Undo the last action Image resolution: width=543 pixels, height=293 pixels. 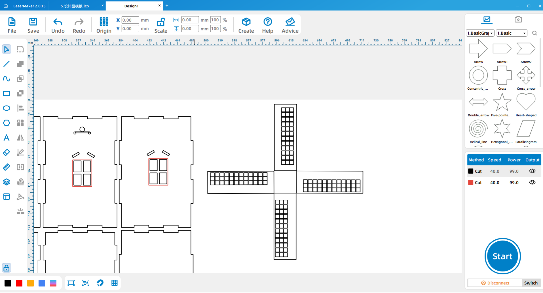pos(58,22)
